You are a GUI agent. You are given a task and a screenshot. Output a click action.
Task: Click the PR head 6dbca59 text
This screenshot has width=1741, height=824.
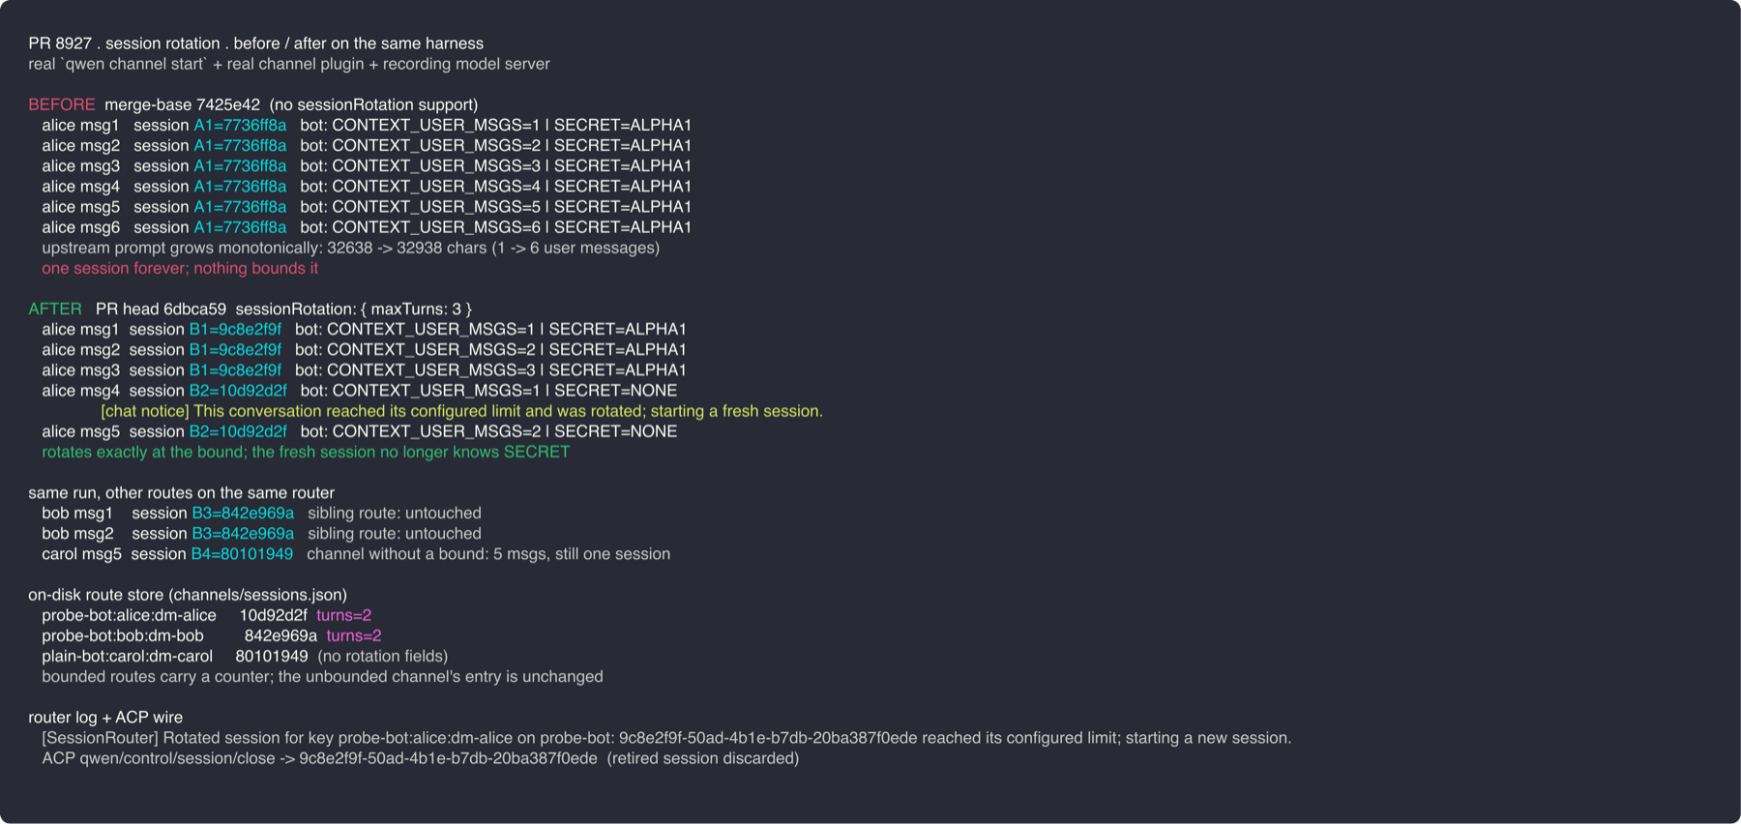coord(161,309)
